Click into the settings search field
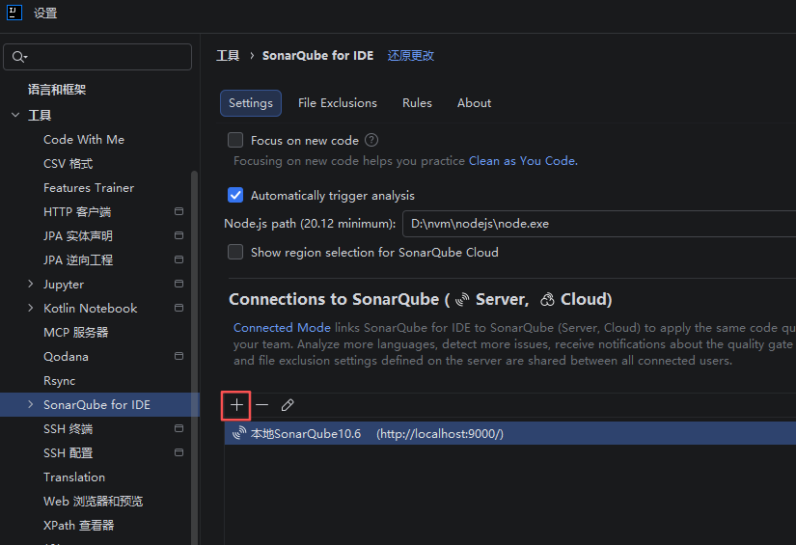796x545 pixels. tap(97, 57)
